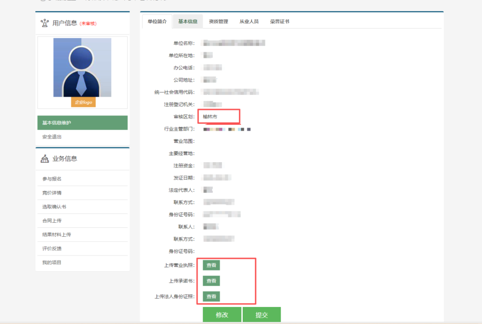Click the 单位名称 field label
Screen dimensions: 482x324
[184, 43]
